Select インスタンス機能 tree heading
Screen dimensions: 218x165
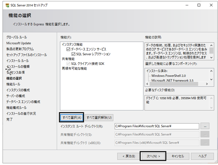pyautogui.click(x=72, y=45)
